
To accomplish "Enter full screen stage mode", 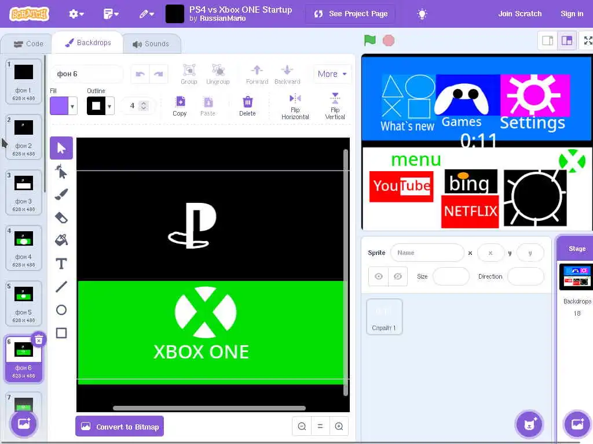I will click(x=588, y=40).
